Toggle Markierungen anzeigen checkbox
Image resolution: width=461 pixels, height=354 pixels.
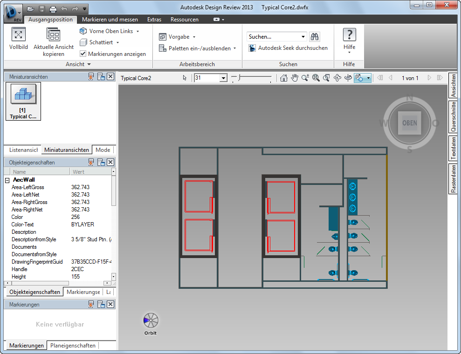[x=83, y=54]
